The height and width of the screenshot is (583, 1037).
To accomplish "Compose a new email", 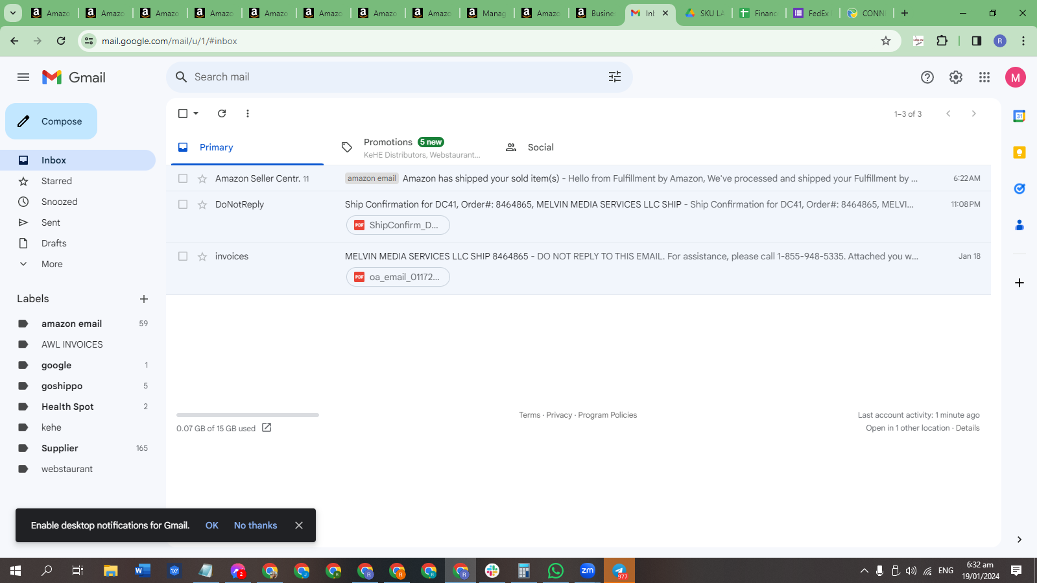I will pyautogui.click(x=51, y=121).
